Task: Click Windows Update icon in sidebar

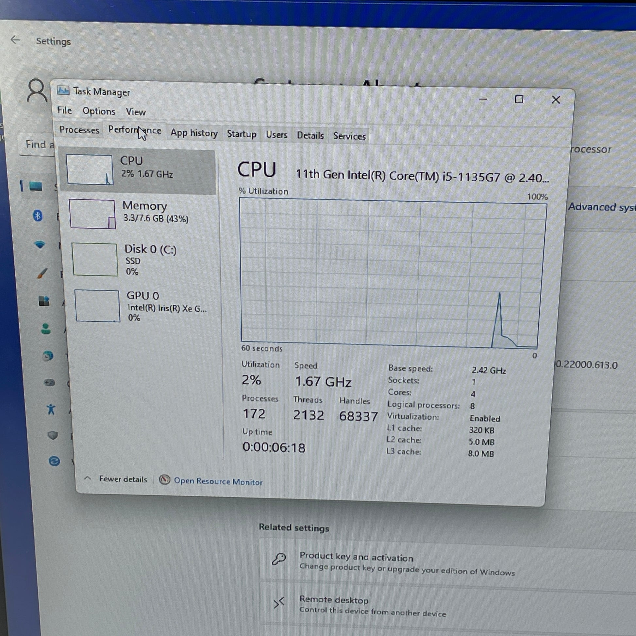Action: click(x=54, y=461)
